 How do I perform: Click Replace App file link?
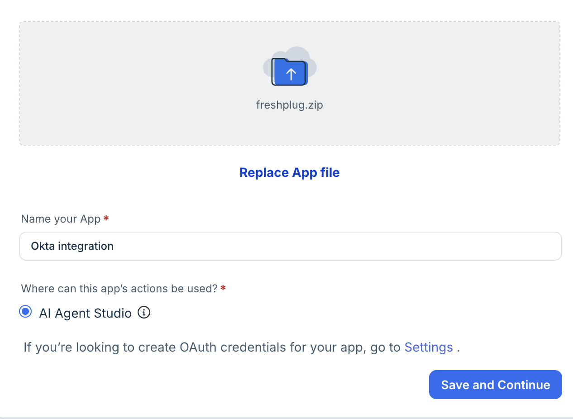[290, 172]
